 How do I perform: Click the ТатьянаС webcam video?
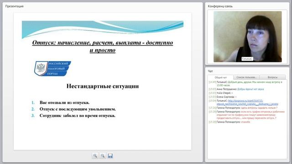click(247, 36)
